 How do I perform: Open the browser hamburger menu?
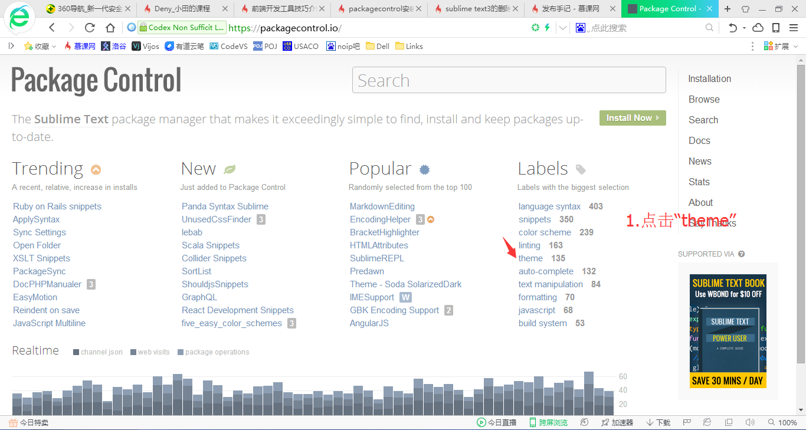coord(794,28)
